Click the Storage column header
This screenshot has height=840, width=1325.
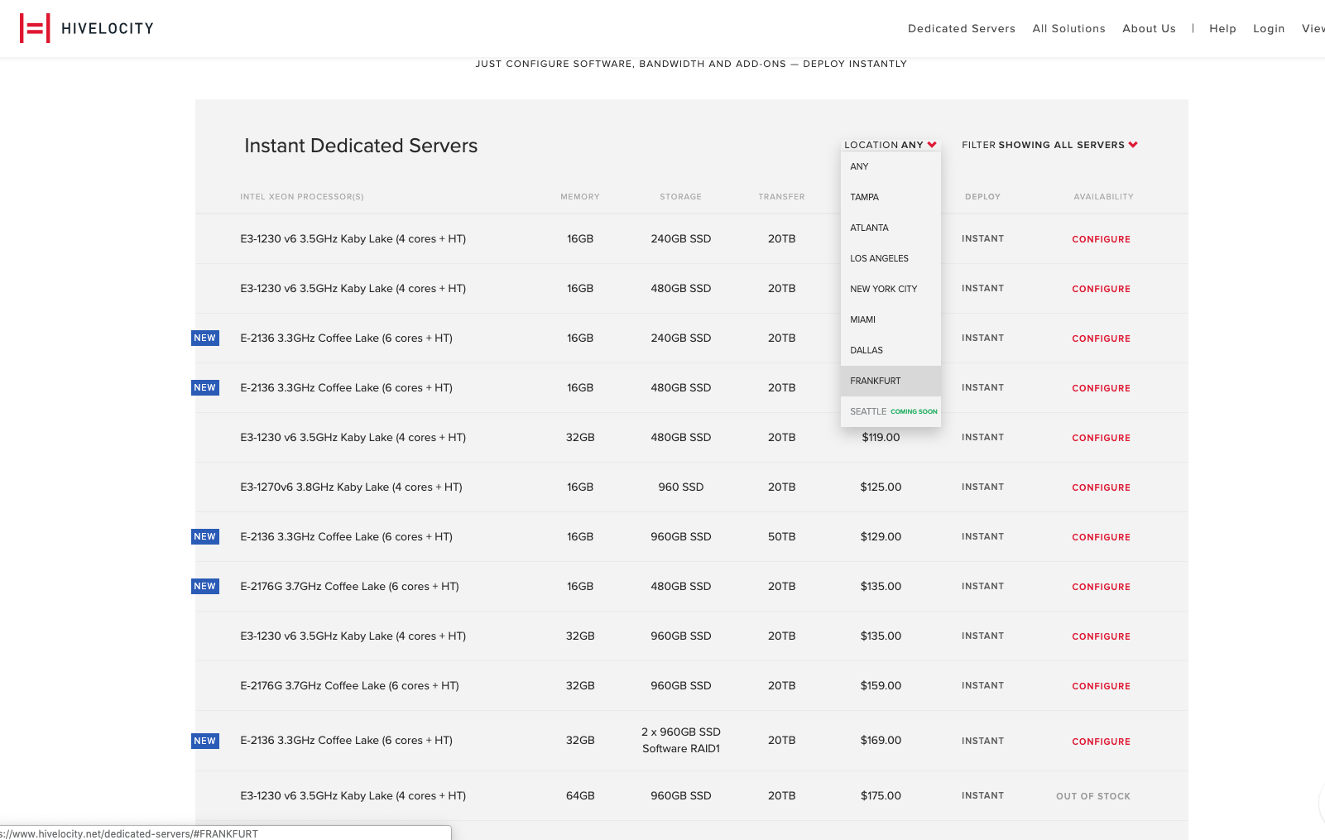680,197
